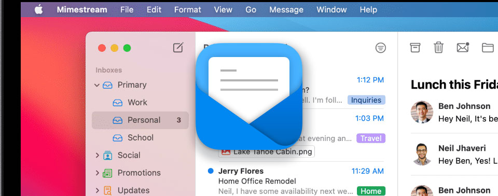498x196 pixels.
Task: Open message starting 'Hey Ben, Yes!'
Action: click(x=468, y=161)
